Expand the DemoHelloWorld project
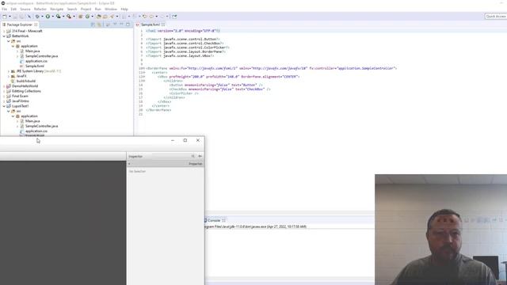This screenshot has width=507, height=285. pyautogui.click(x=4, y=86)
